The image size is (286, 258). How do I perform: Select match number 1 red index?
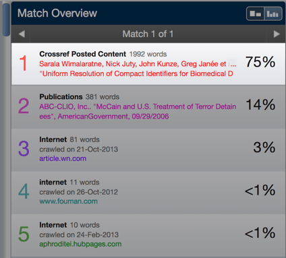(24, 63)
